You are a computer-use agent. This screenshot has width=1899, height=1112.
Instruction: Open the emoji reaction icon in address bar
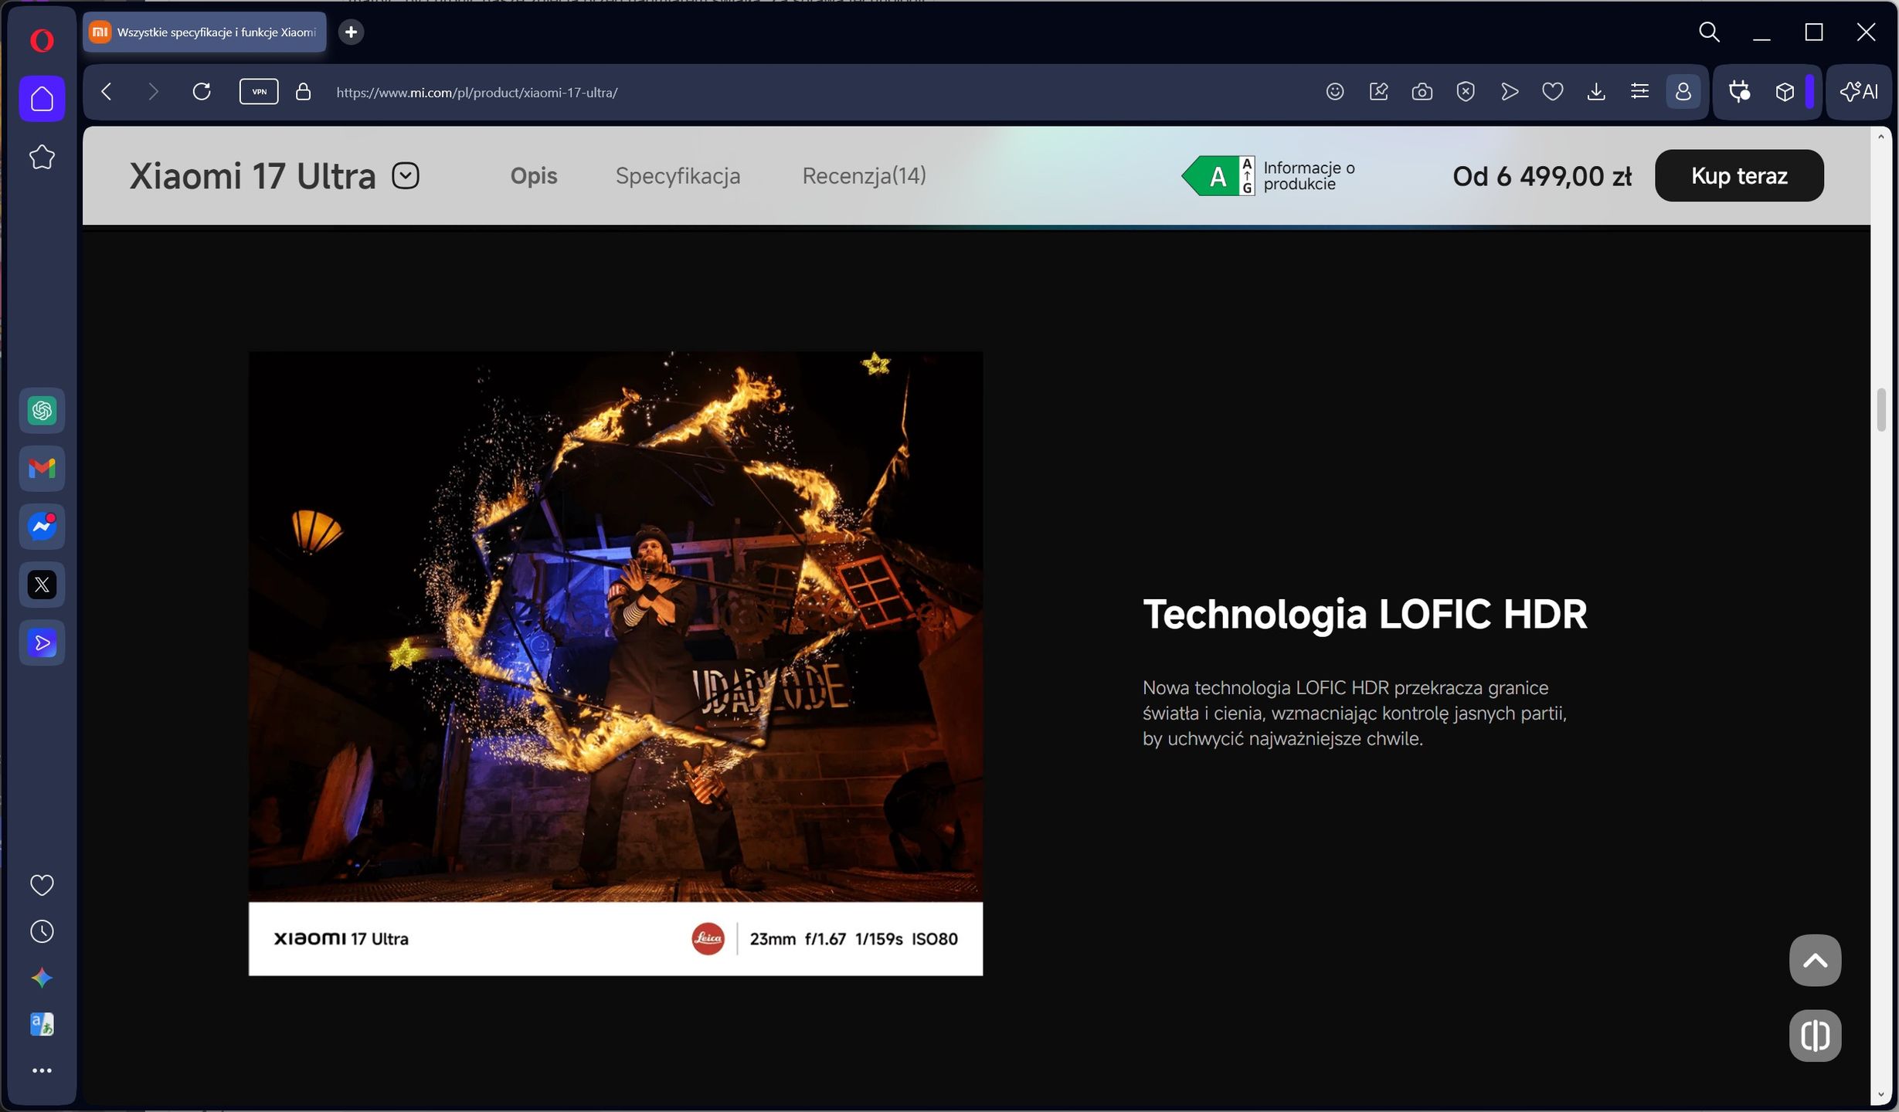tap(1335, 92)
